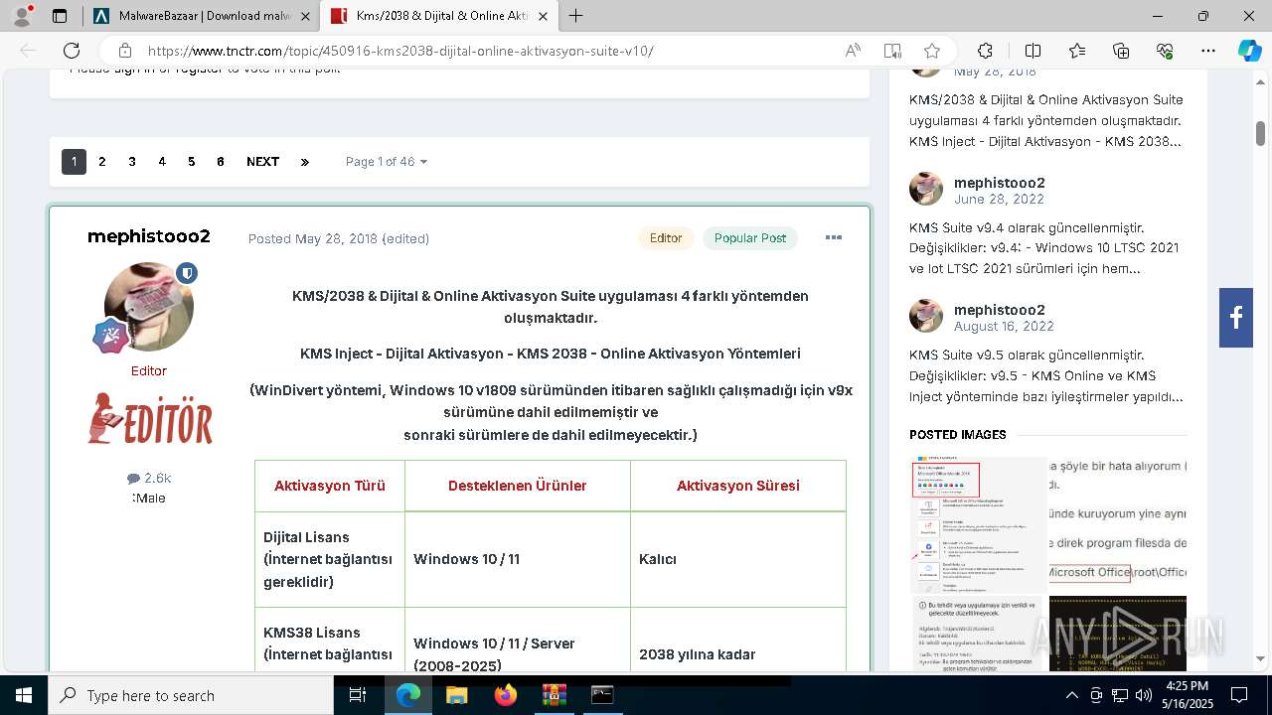Screen dimensions: 1272x715
Task: Reload the current page
Action: pos(72,51)
